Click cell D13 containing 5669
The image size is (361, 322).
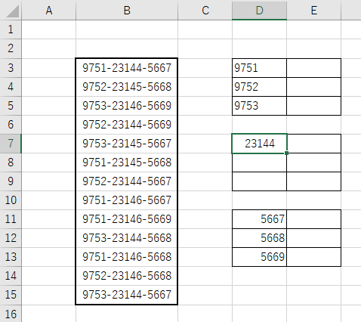point(259,257)
